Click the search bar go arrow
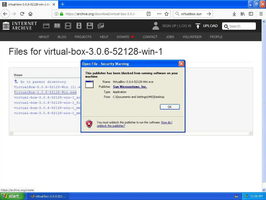Screen dimensions: 266x200 tap(209, 14)
